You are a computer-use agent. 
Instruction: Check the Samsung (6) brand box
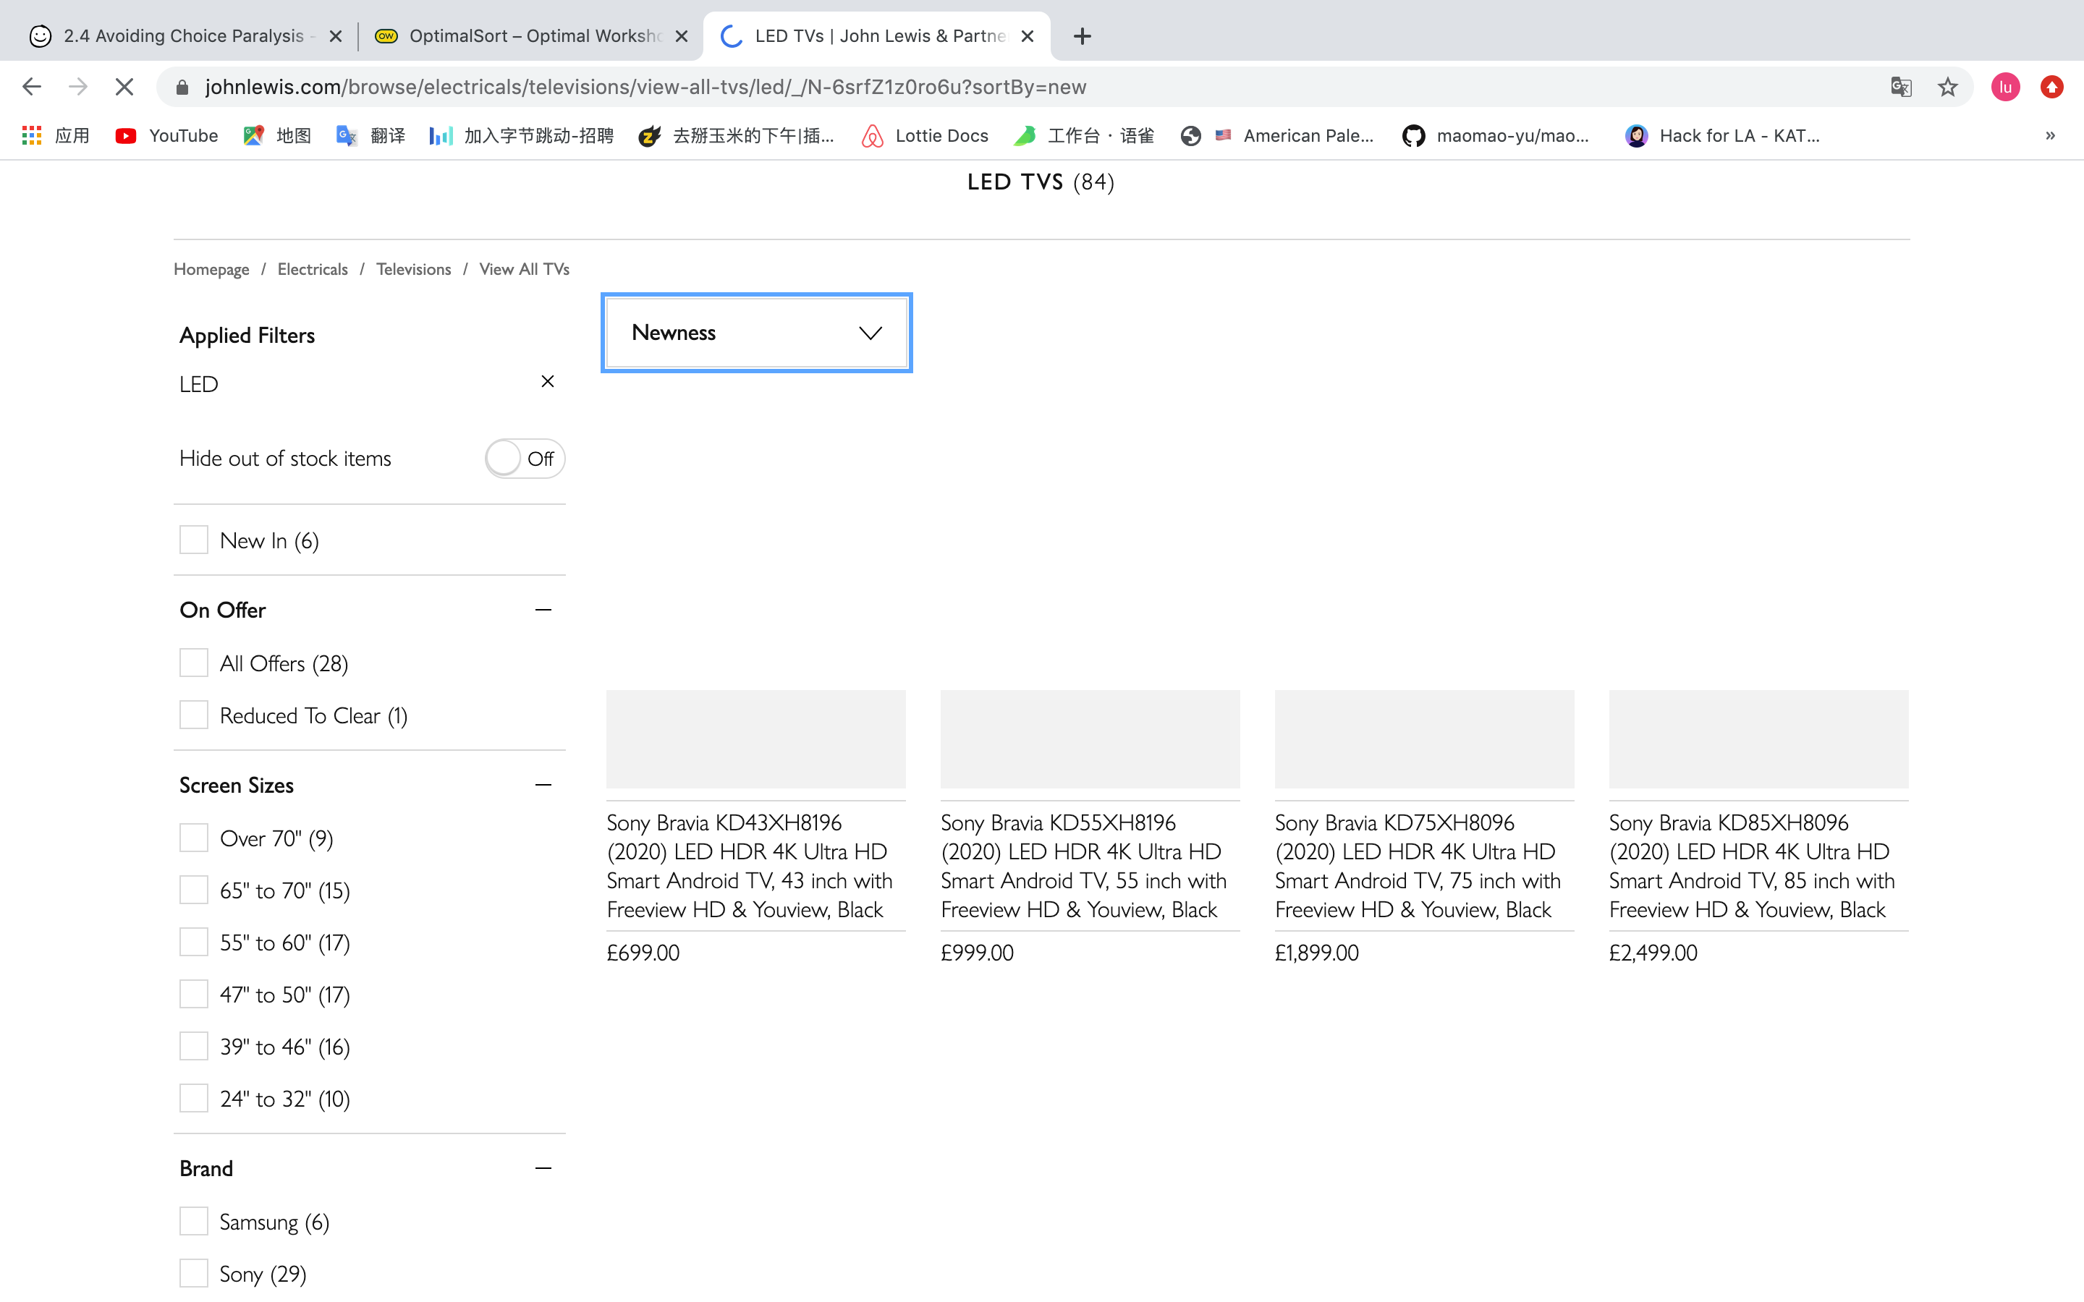194,1221
